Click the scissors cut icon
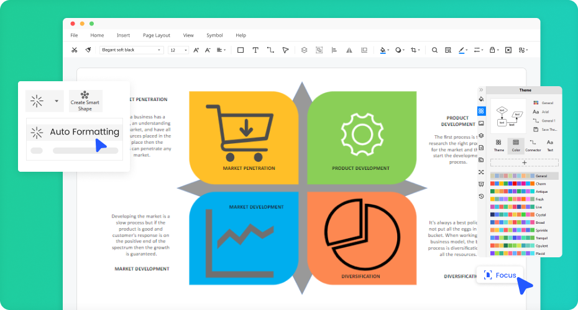This screenshot has height=310, width=578. tap(75, 50)
